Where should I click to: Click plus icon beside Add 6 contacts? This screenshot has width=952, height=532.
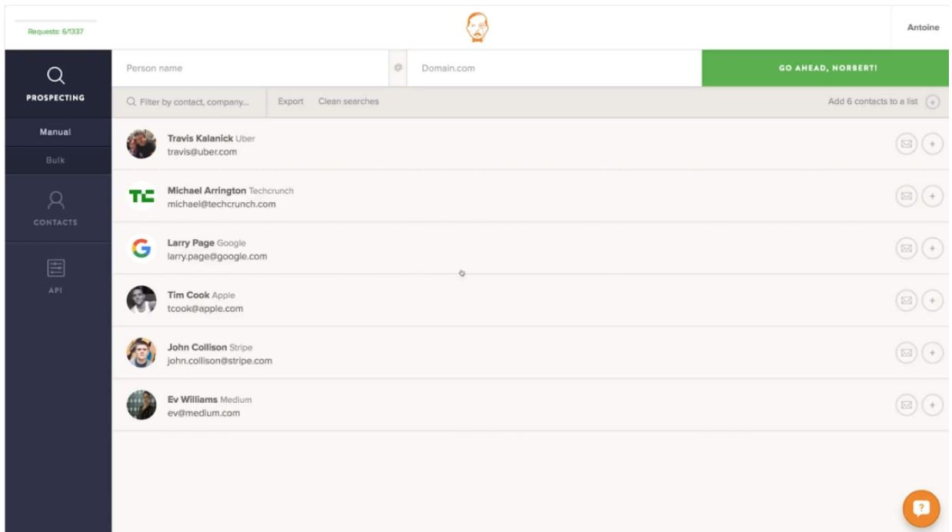932,102
